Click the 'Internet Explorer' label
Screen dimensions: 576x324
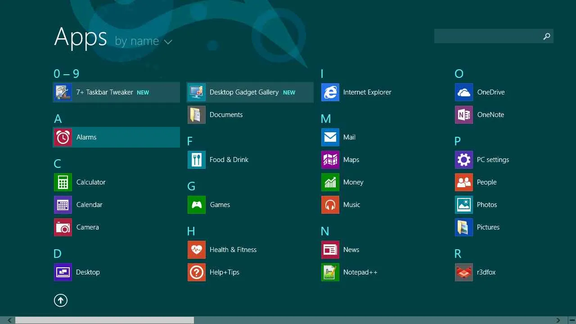(x=367, y=92)
